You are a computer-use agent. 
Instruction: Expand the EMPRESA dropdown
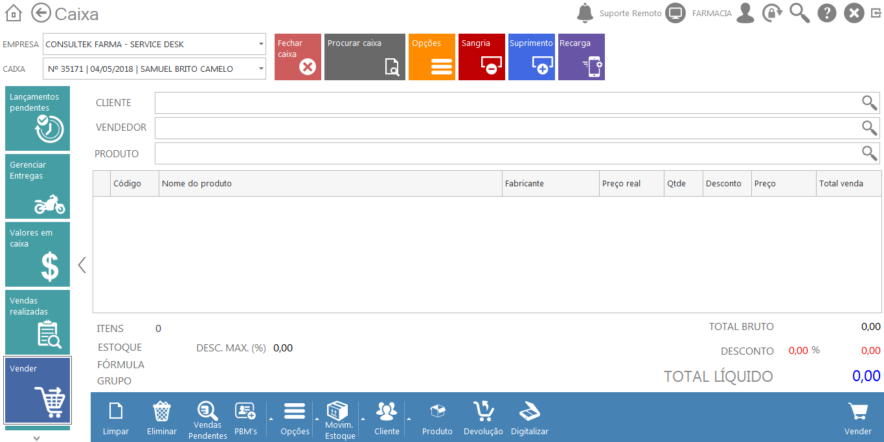261,45
